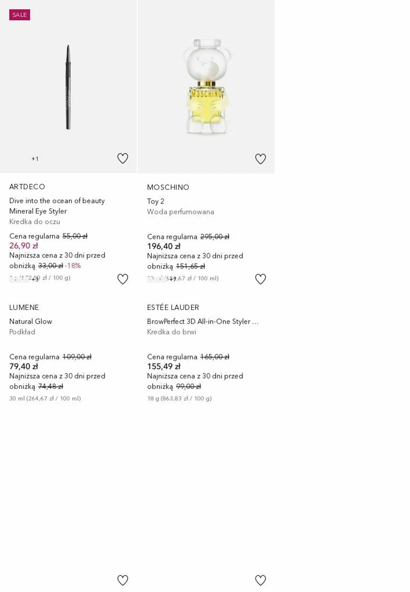Open the Artdeco eye pencil product image

tap(68, 87)
